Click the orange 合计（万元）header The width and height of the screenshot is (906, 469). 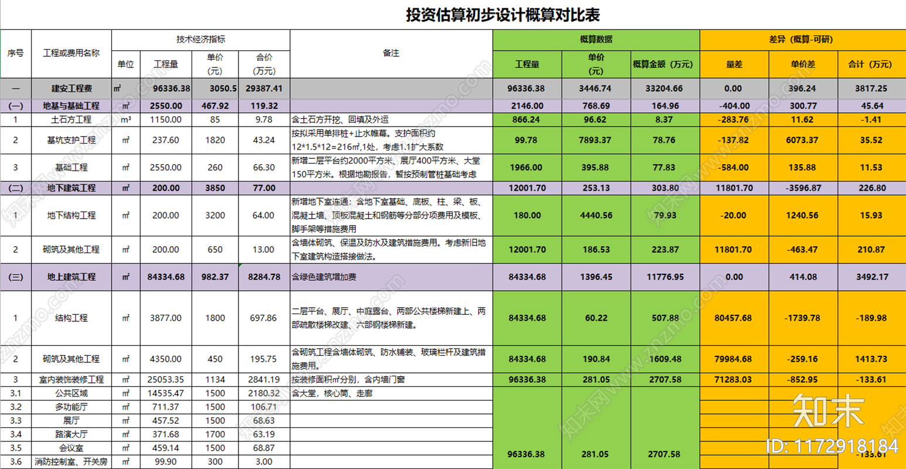tap(871, 64)
